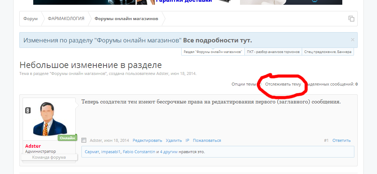The width and height of the screenshot is (377, 174).
Task: Select notice tab Спец предложение. Баннера
Action: click(328, 52)
